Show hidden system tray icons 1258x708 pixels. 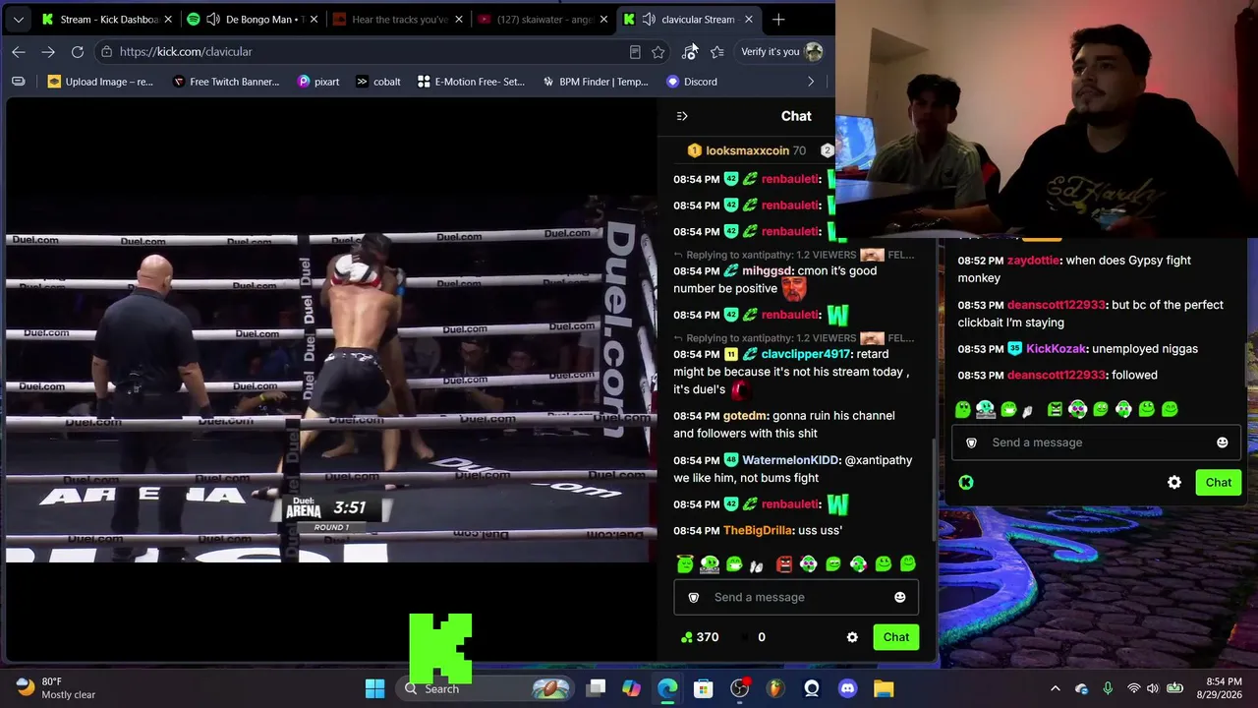click(x=1056, y=688)
